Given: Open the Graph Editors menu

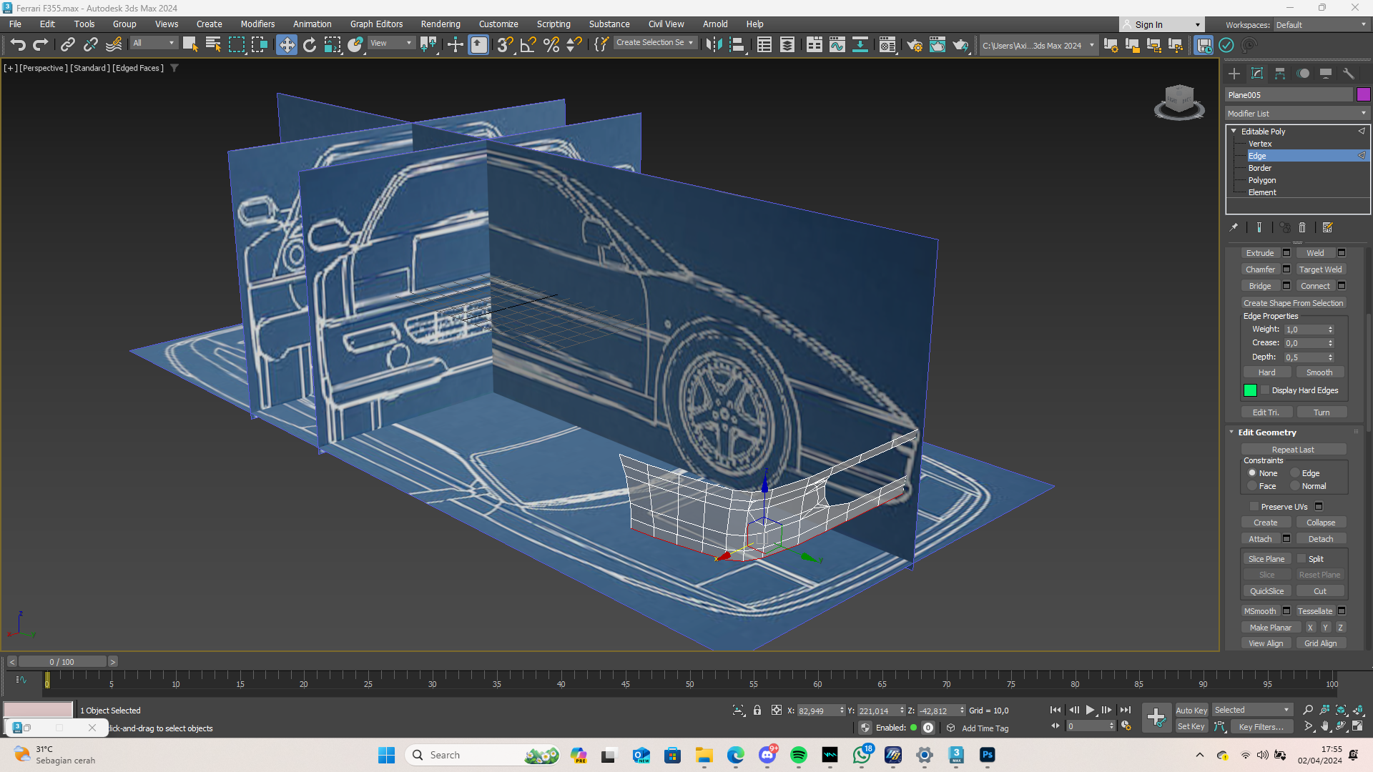Looking at the screenshot, I should point(376,24).
